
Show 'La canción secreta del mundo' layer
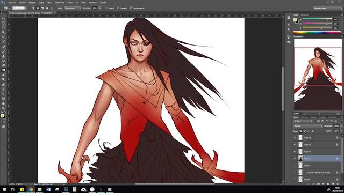tap(295, 173)
